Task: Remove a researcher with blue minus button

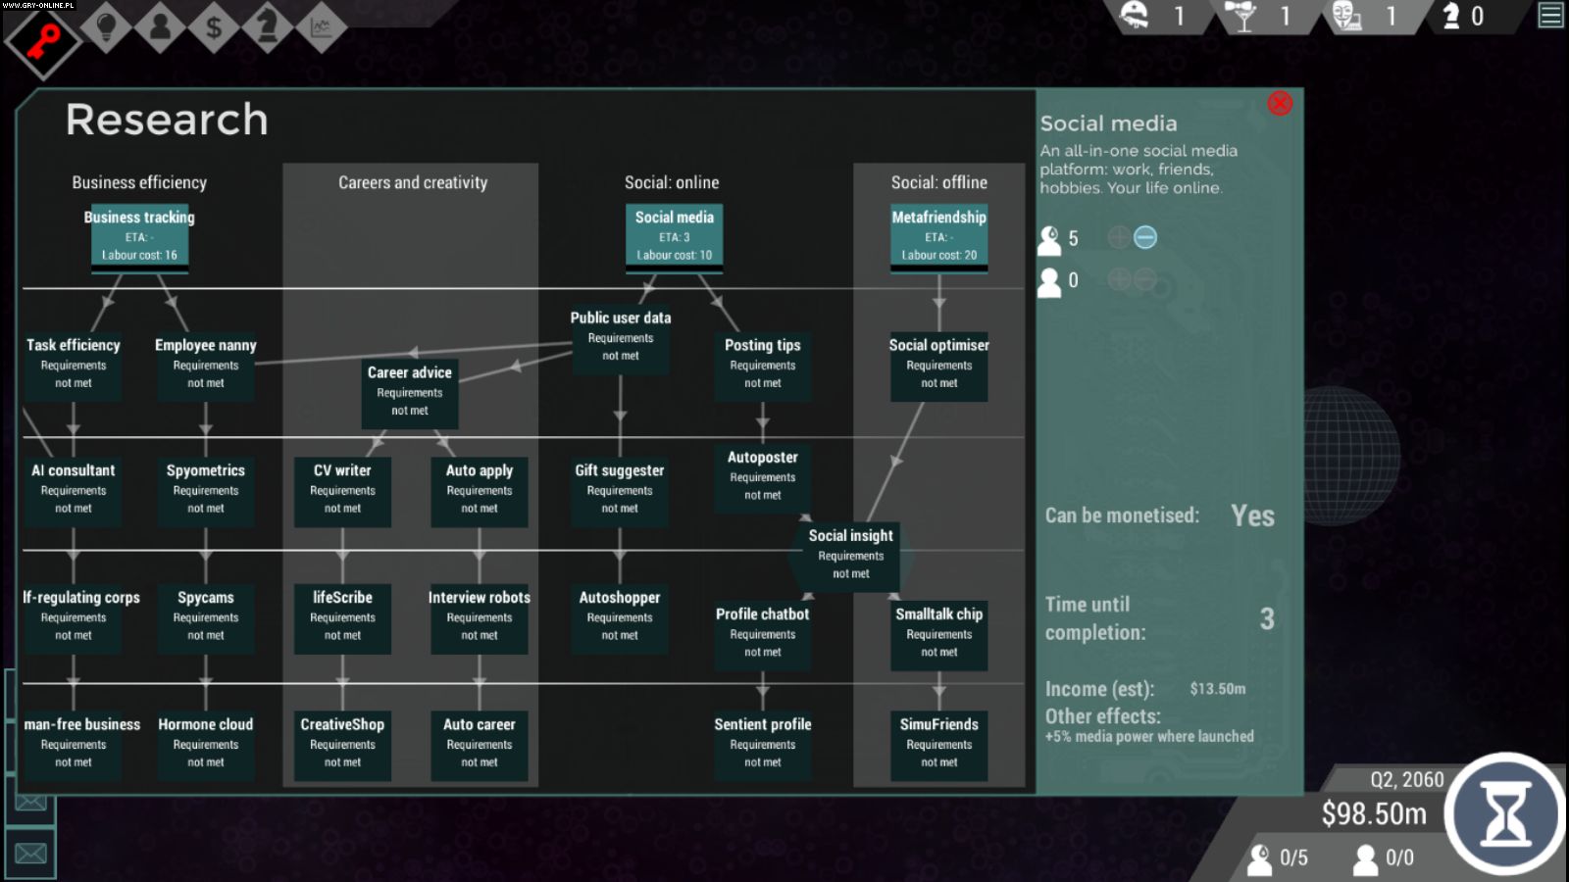Action: (1145, 237)
